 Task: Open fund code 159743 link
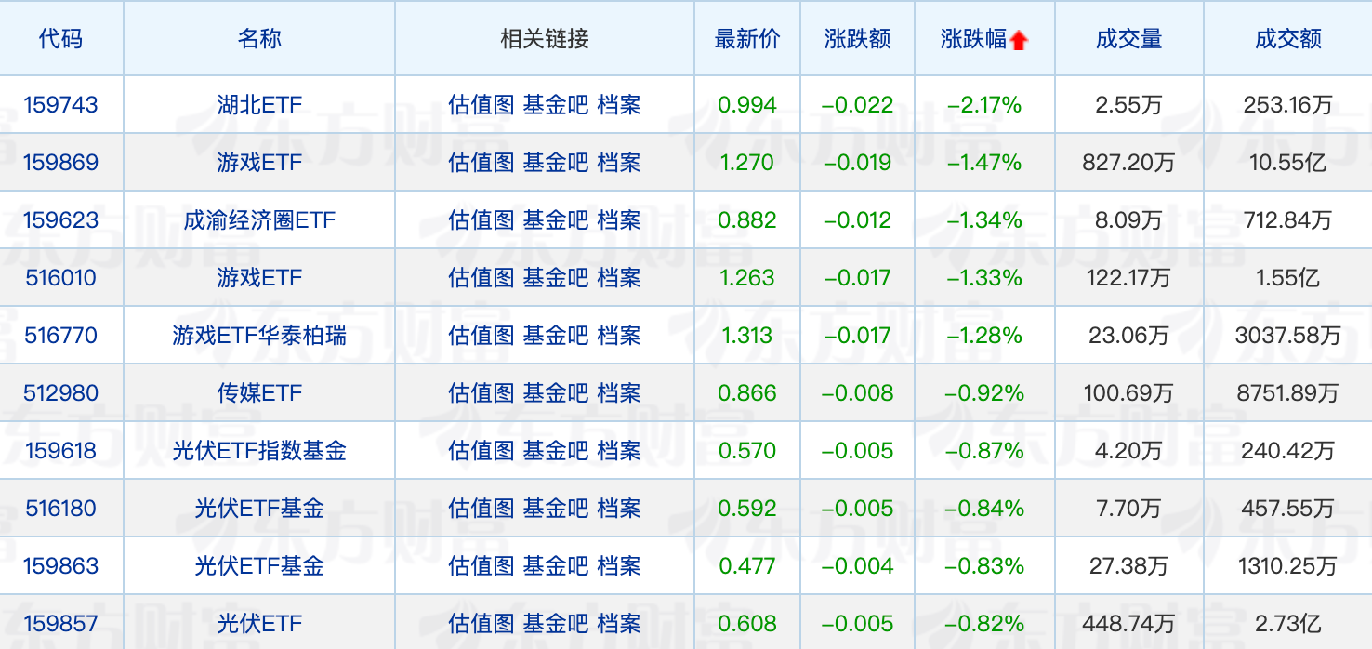coord(61,105)
